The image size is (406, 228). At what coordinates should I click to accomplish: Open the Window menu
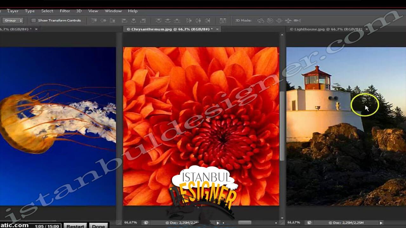pyautogui.click(x=113, y=11)
